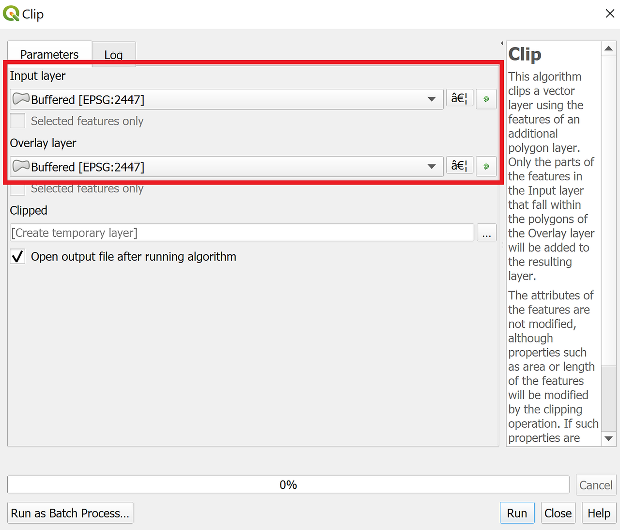This screenshot has height=530, width=620.
Task: Open the Input layer dropdown
Action: pos(227,99)
